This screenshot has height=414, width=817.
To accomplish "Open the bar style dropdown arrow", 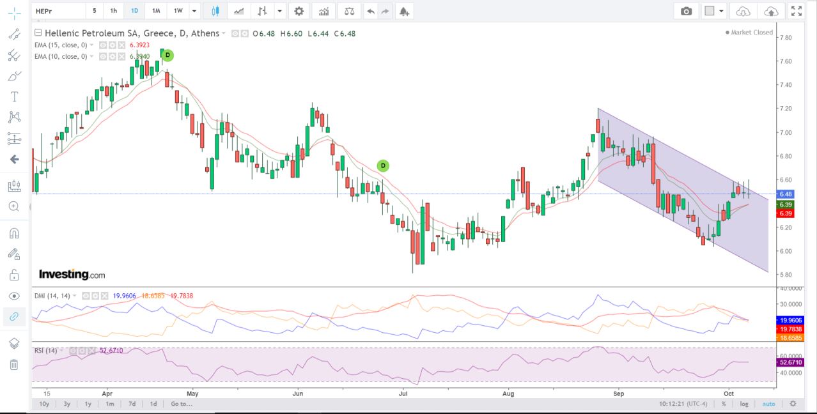I will [280, 11].
